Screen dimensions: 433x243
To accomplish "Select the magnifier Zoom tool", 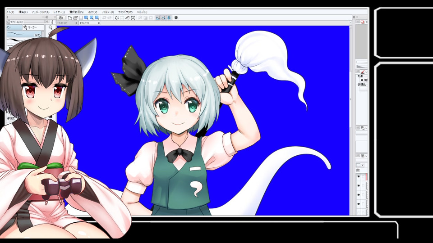I will (50, 27).
